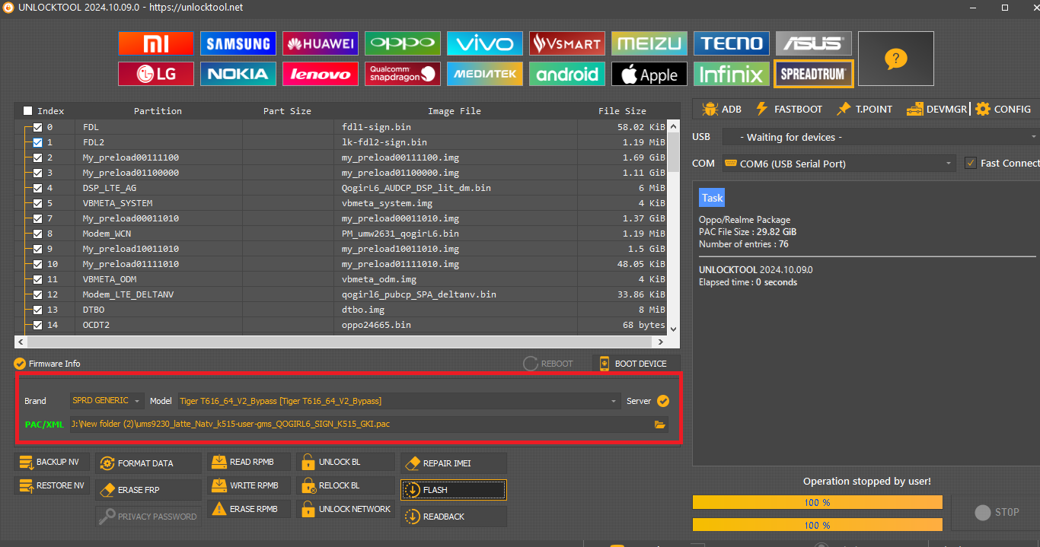Image resolution: width=1040 pixels, height=547 pixels.
Task: Select the Samsung brand icon
Action: tap(238, 43)
